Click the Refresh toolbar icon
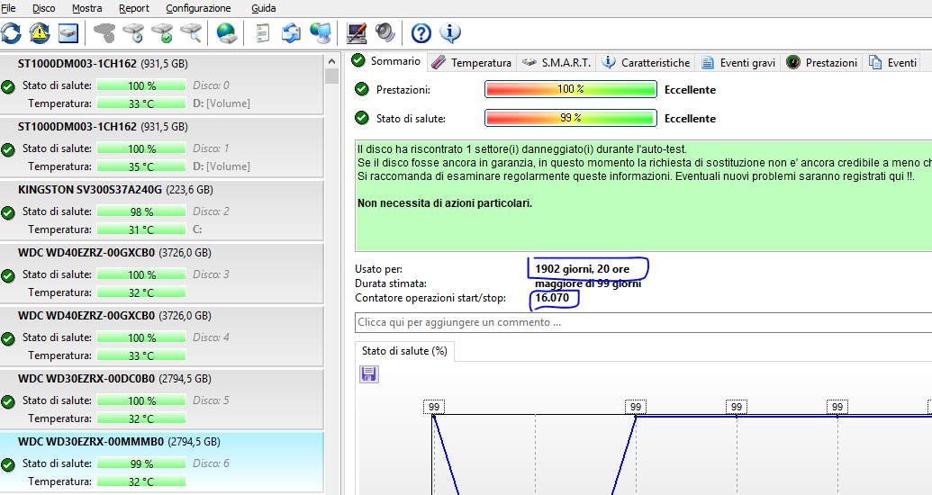The image size is (932, 495). 12,33
